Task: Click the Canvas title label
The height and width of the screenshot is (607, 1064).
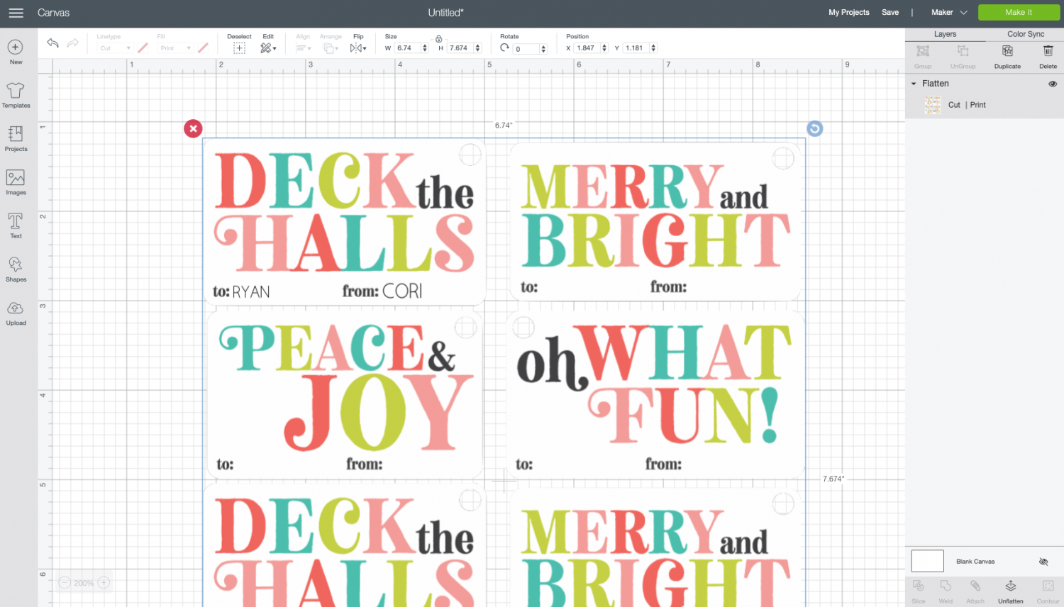Action: [53, 13]
